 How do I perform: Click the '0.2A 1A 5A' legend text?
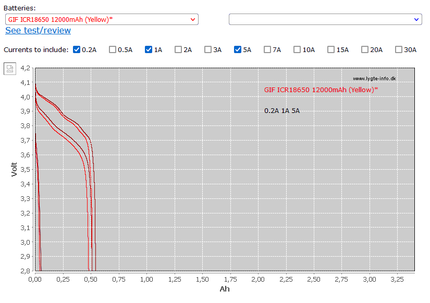point(282,111)
